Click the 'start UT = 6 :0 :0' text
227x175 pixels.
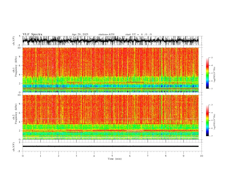138,34
